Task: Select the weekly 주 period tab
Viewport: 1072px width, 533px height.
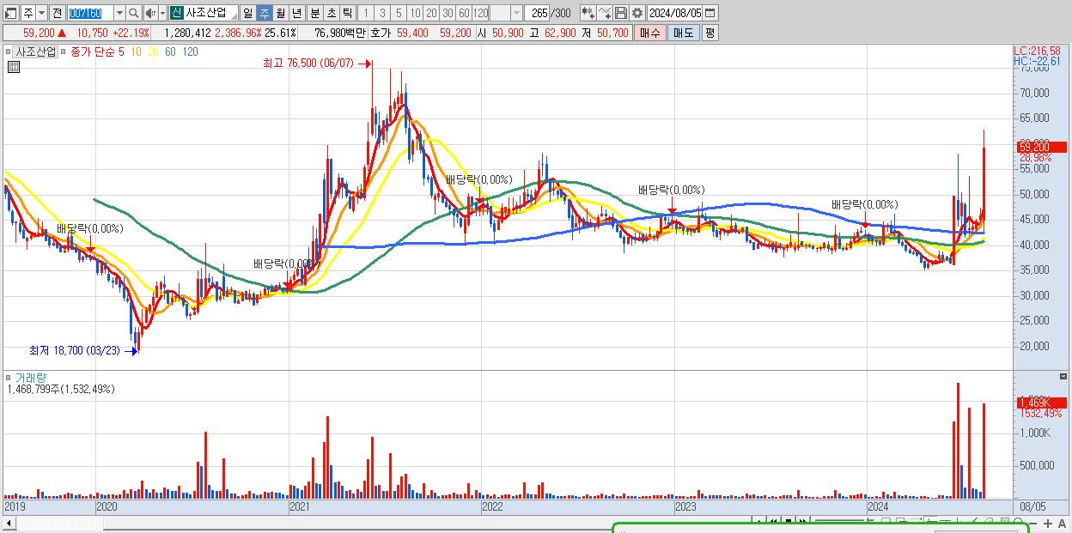Action: tap(265, 13)
